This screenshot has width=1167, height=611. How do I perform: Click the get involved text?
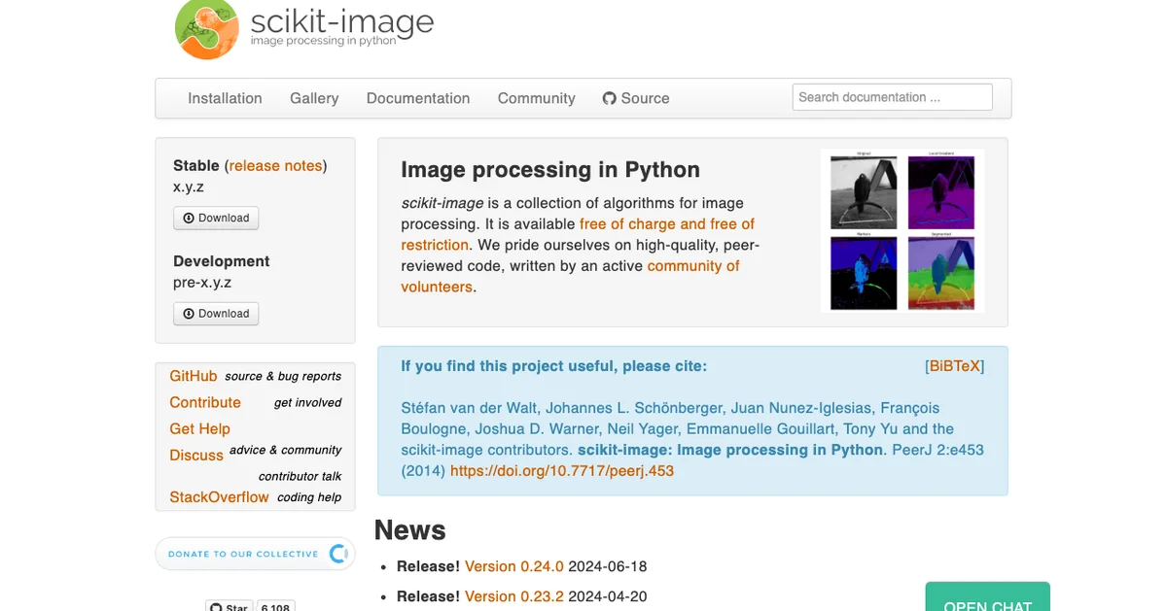point(308,402)
